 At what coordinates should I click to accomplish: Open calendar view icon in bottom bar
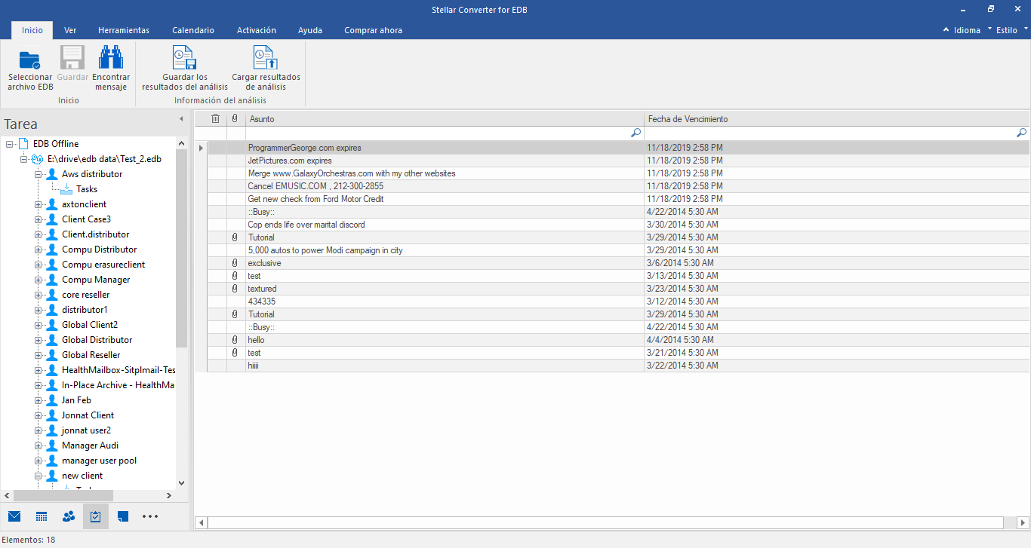tap(42, 516)
